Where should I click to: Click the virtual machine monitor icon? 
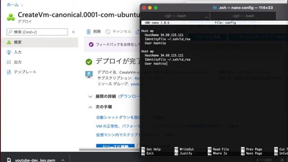pyautogui.click(x=89, y=75)
